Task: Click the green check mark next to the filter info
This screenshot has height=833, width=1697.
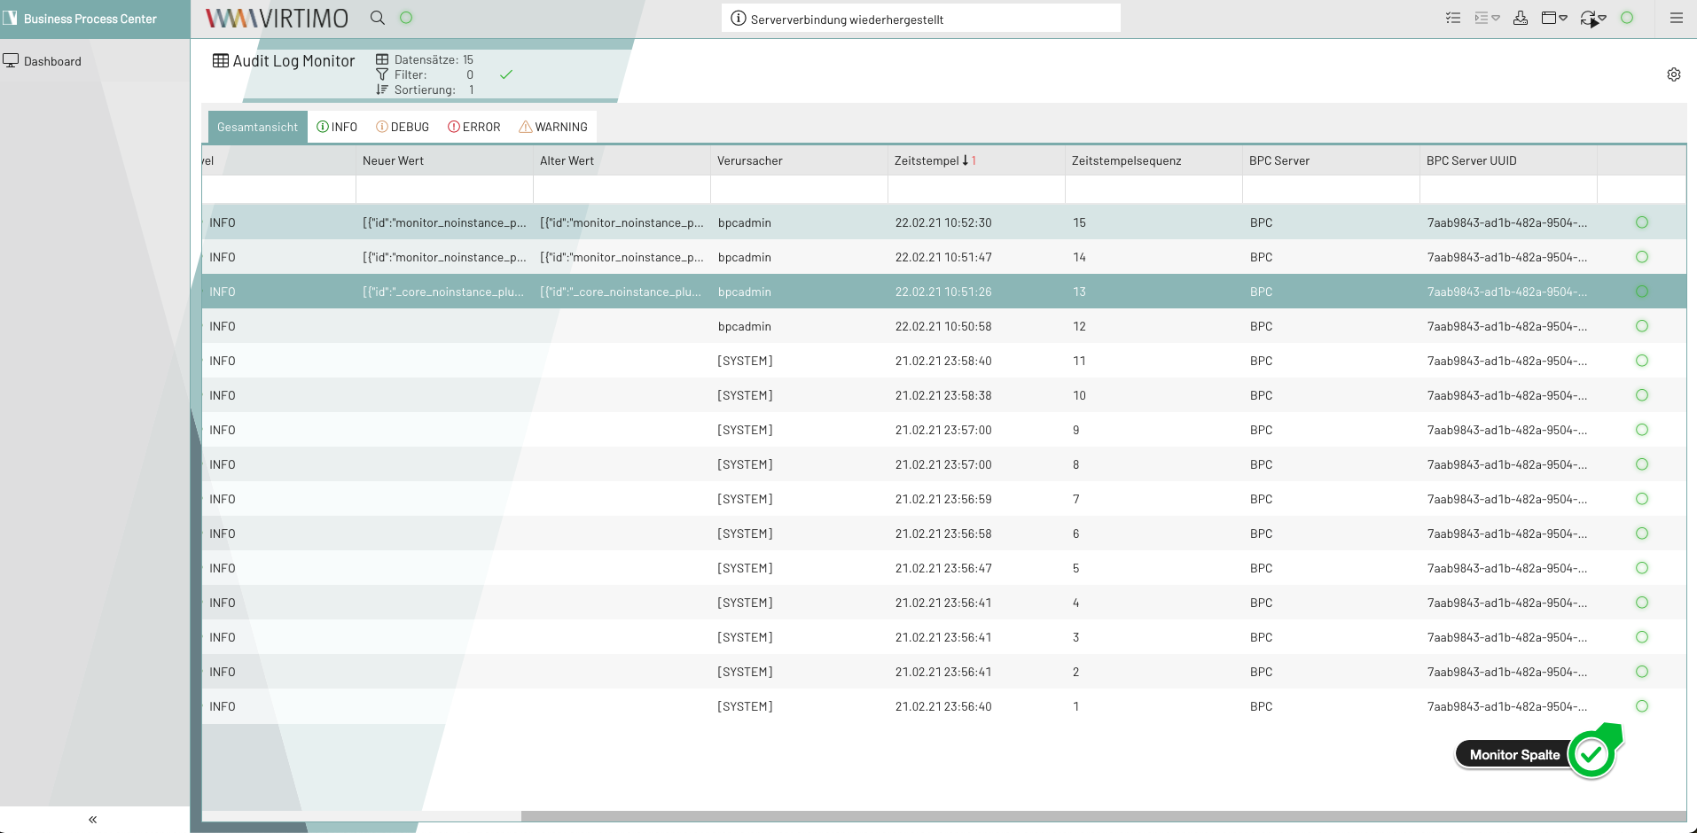Action: pos(506,74)
